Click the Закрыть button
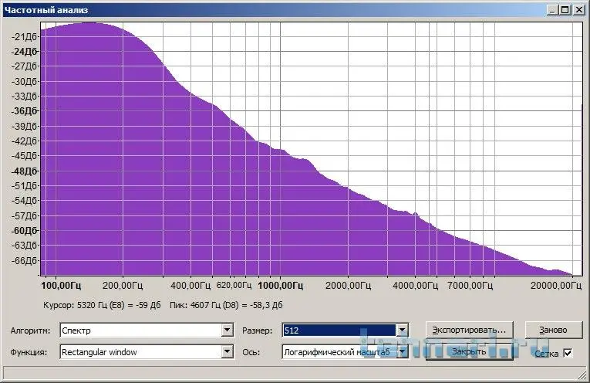 click(469, 352)
